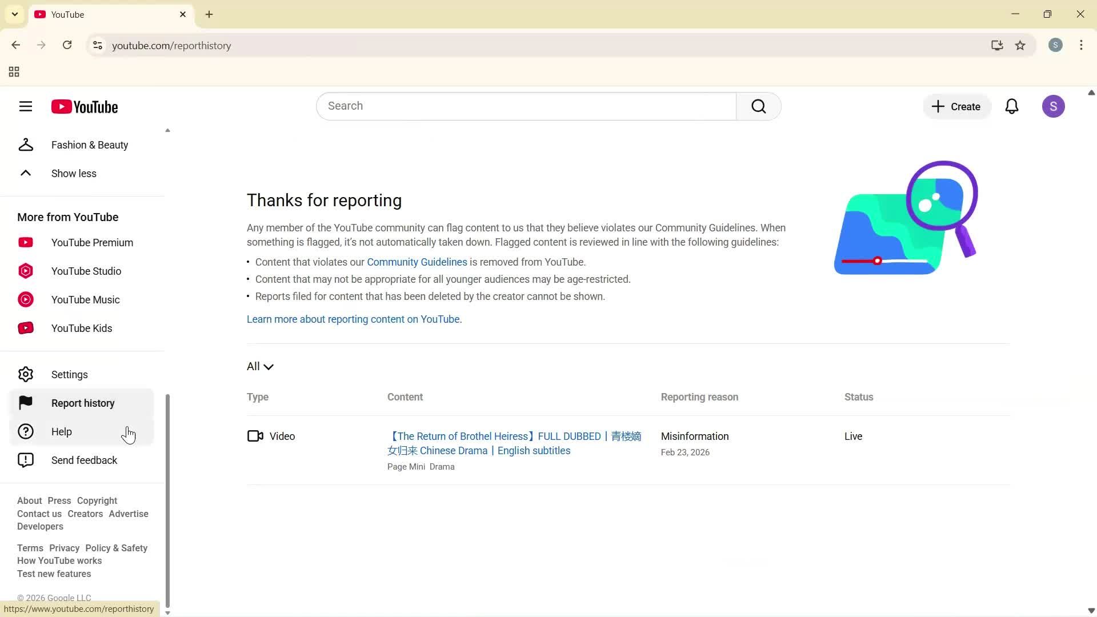Click the notifications bell icon
This screenshot has height=617, width=1097.
[1012, 106]
